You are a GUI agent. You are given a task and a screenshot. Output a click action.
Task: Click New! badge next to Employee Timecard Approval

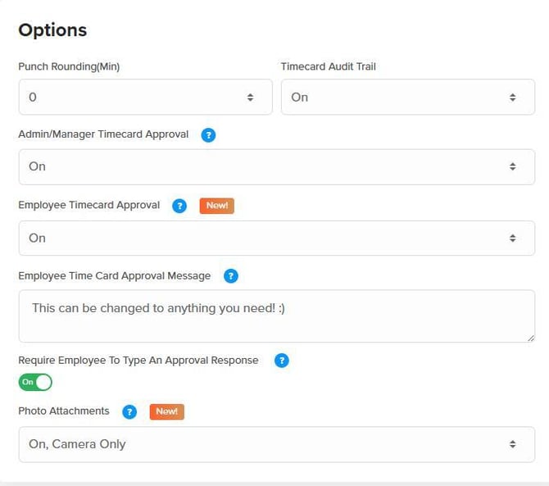[x=216, y=206]
